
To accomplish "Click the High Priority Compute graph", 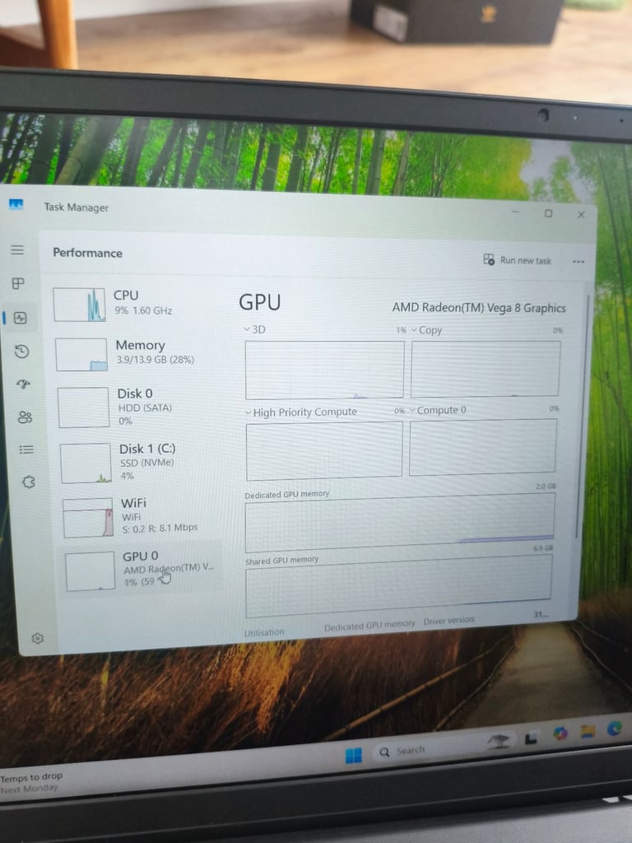I will 324,450.
